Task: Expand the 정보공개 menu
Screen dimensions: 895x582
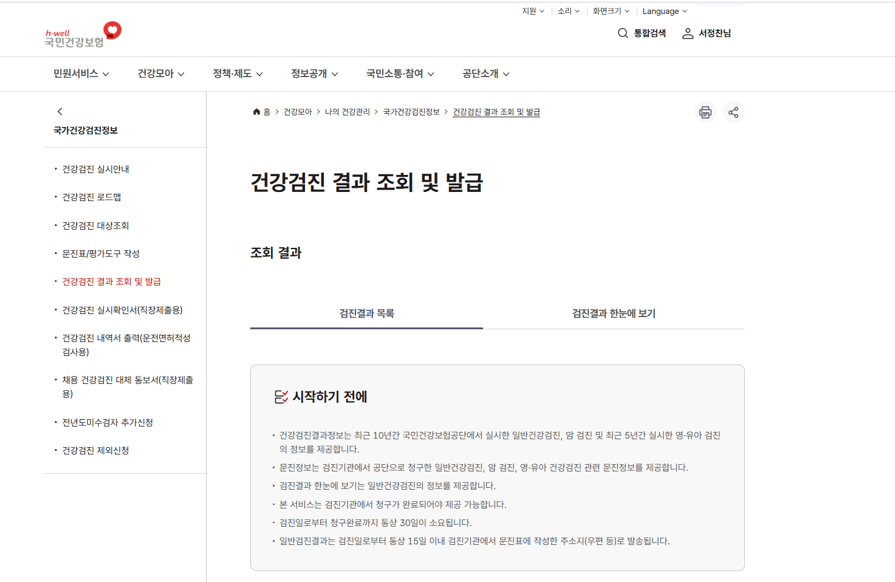Action: (x=315, y=74)
